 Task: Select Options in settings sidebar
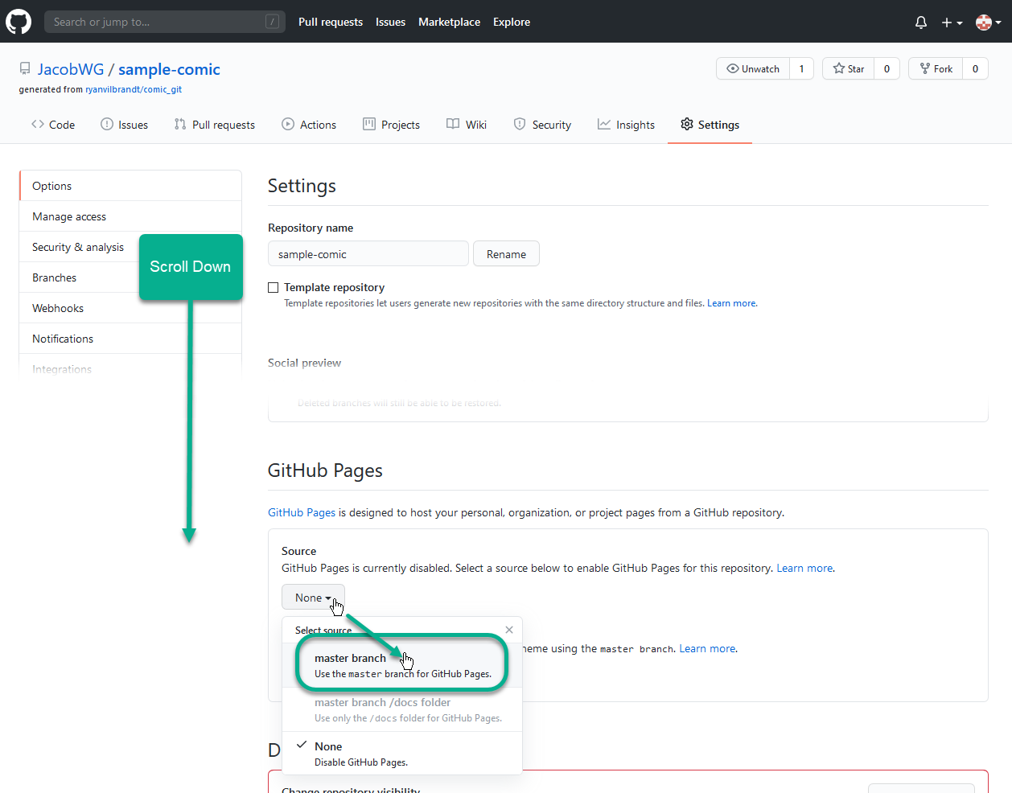click(130, 186)
